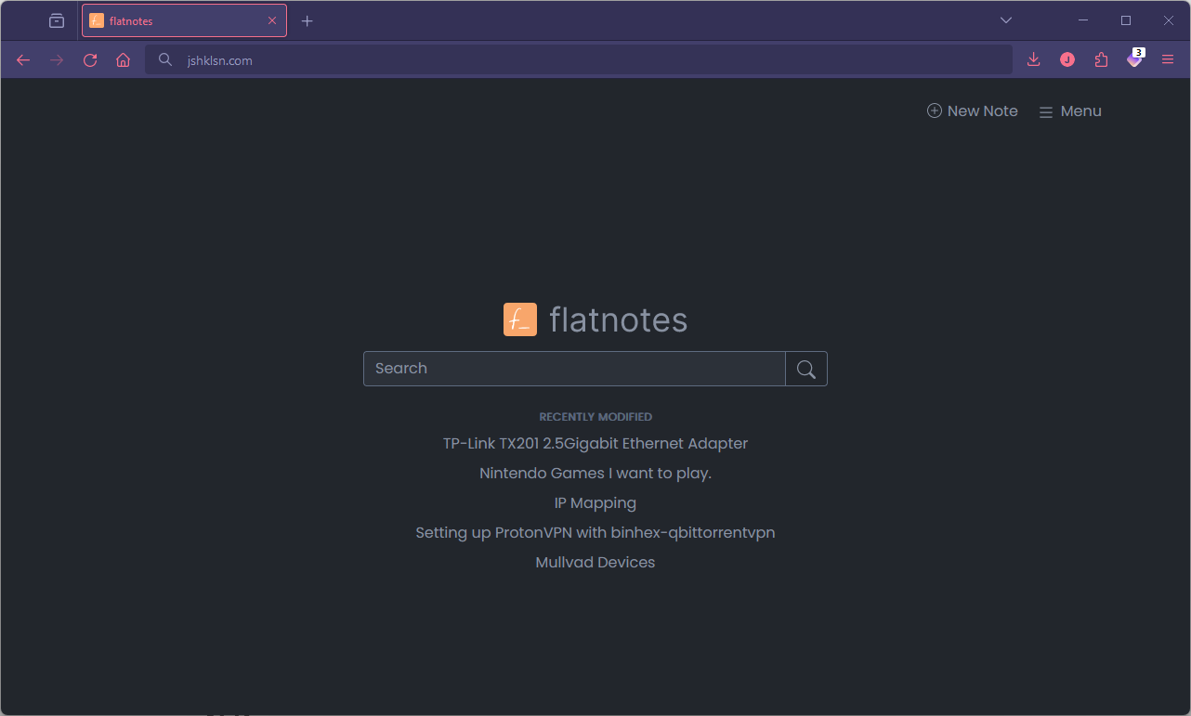Open Nintendo Games I want to play note
Viewport: 1191px width, 716px height.
(595, 474)
